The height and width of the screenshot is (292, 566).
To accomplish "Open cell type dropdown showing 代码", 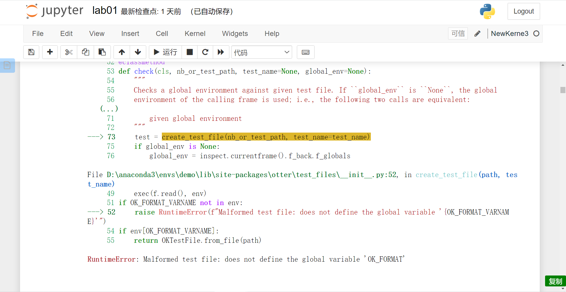I will click(262, 52).
